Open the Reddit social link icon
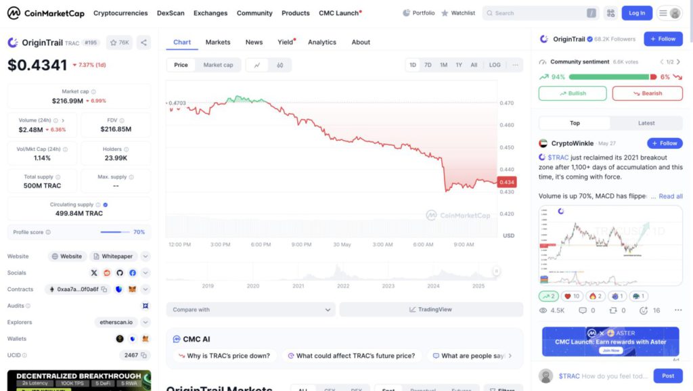The image size is (693, 391). point(107,273)
